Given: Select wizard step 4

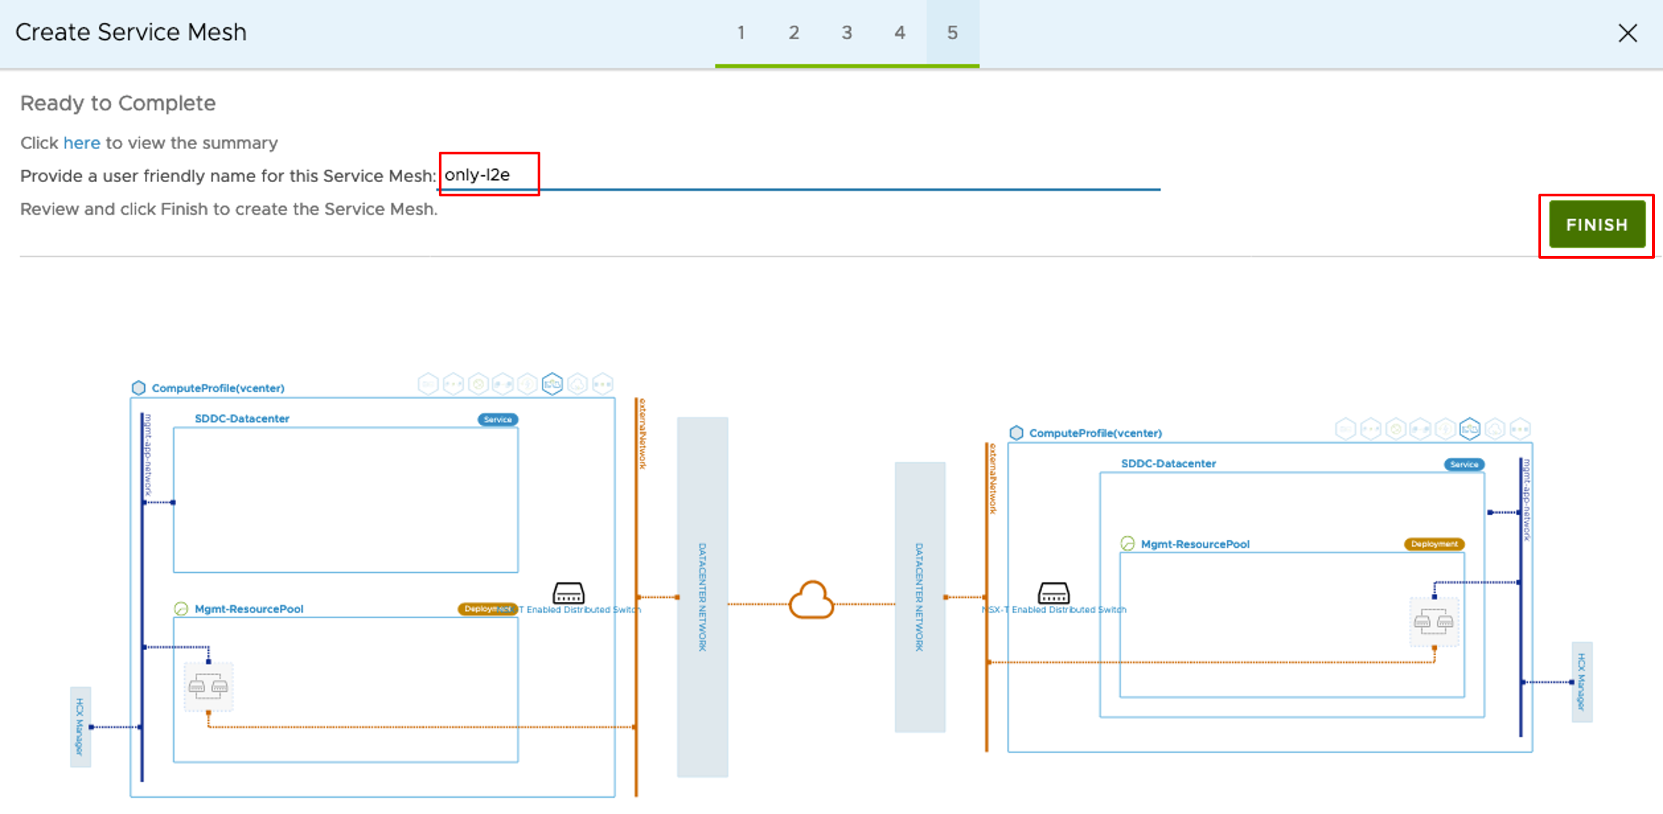Looking at the screenshot, I should click(899, 33).
